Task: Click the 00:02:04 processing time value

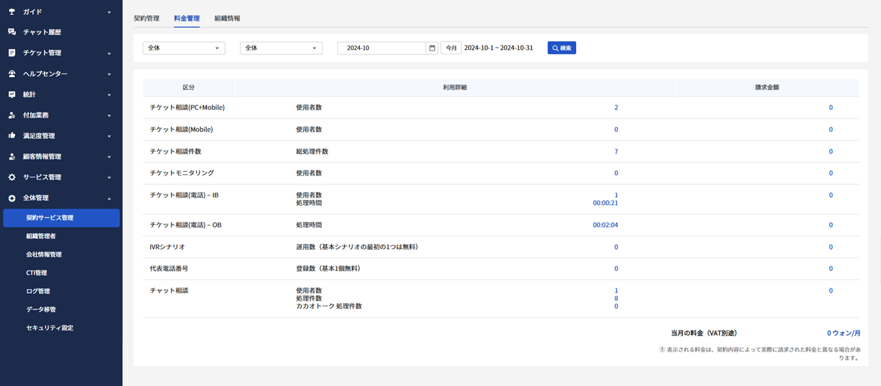Action: tap(605, 225)
